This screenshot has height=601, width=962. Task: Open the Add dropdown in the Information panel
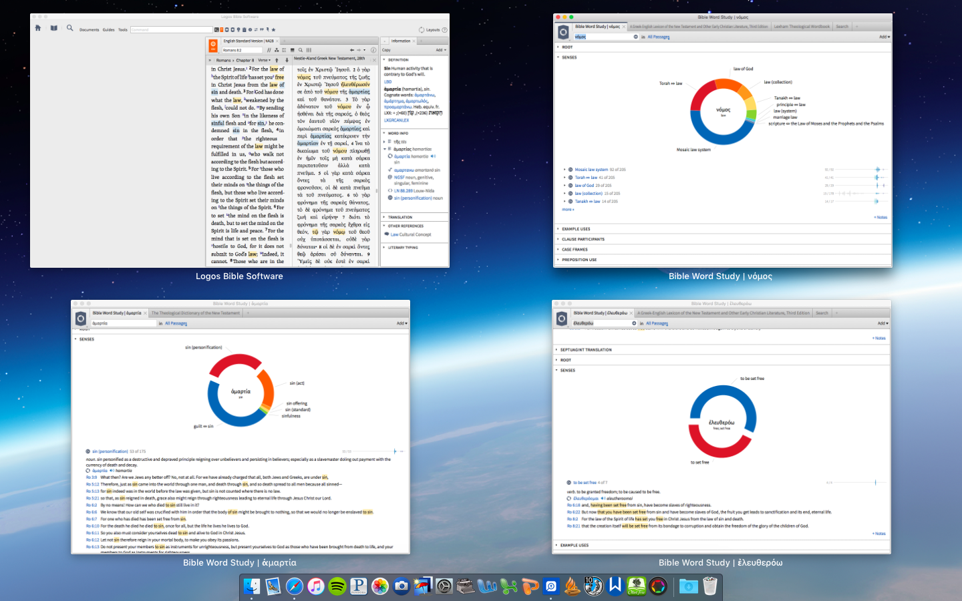coord(440,50)
